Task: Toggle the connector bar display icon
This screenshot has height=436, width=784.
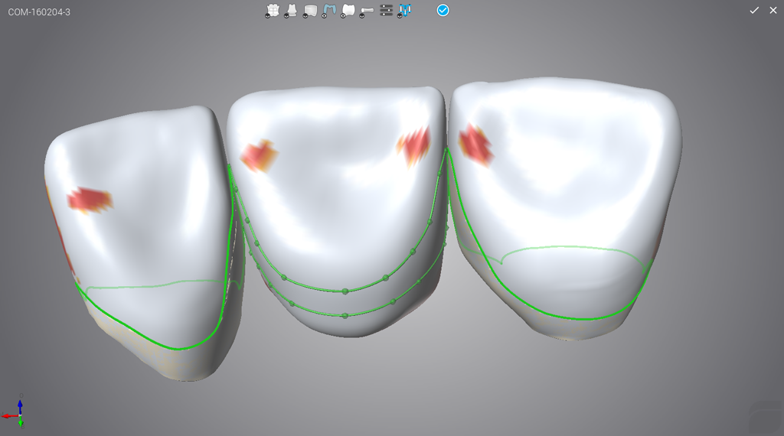Action: (x=367, y=11)
